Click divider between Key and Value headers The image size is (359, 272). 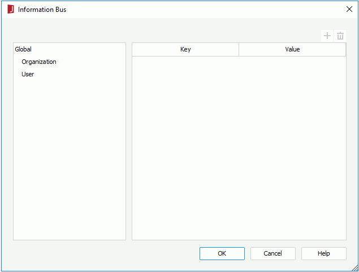tap(239, 49)
